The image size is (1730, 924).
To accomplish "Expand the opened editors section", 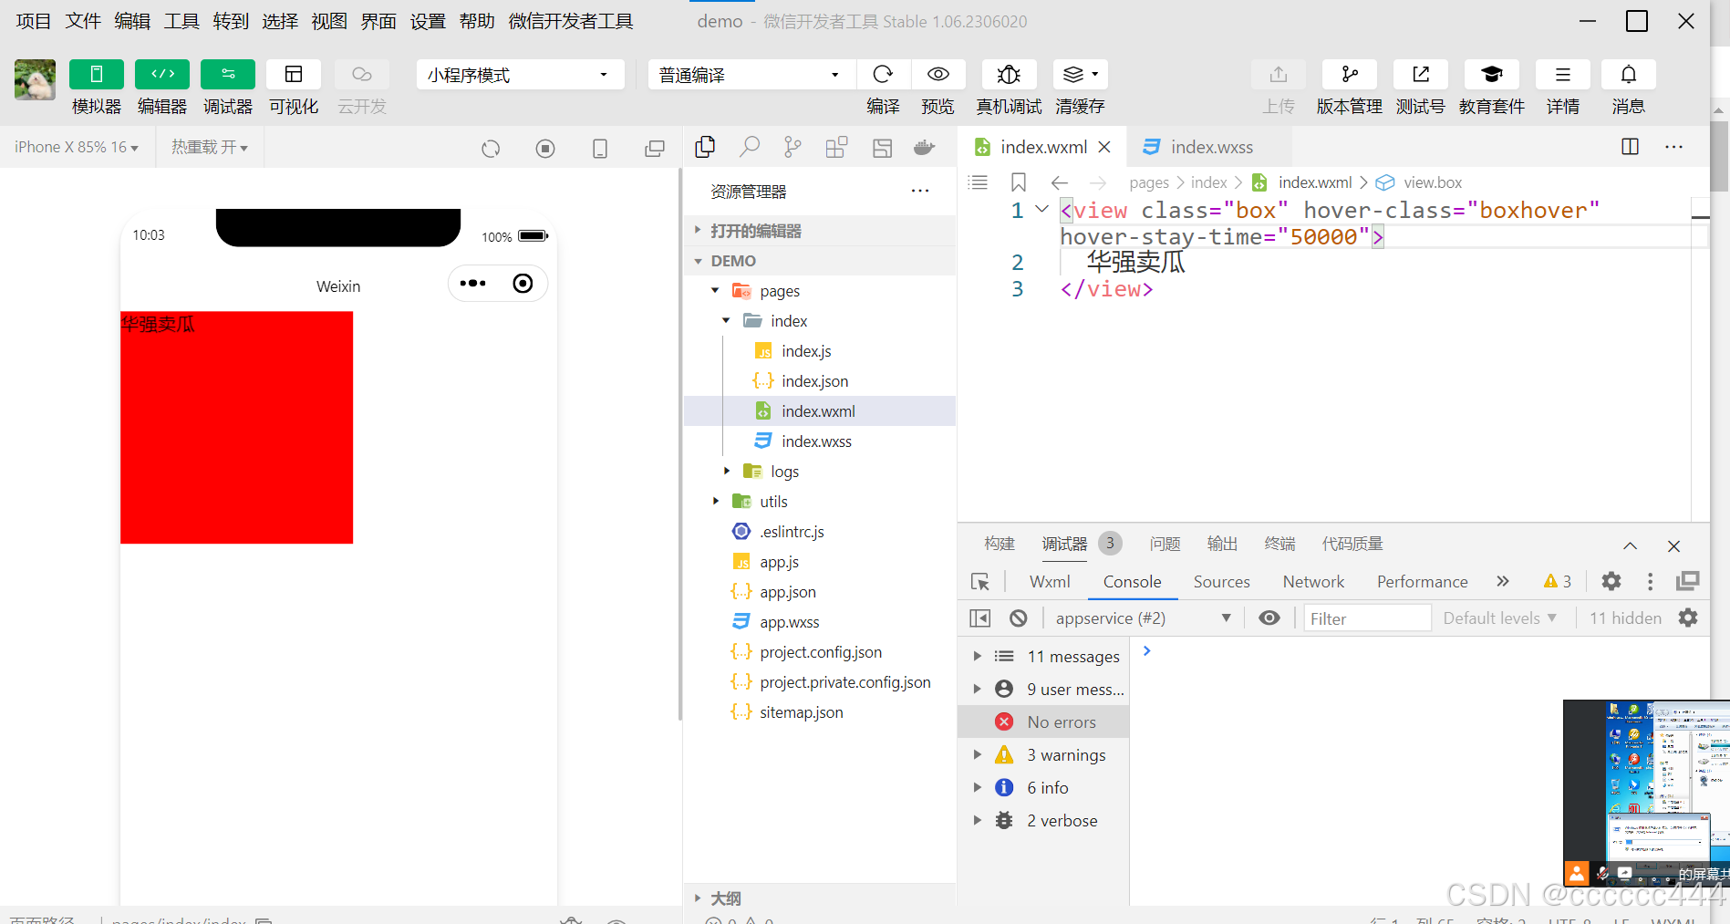I will (820, 231).
